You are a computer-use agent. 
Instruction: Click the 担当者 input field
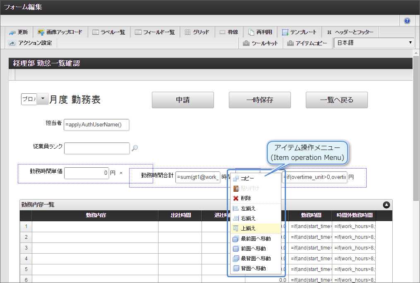[x=96, y=125]
